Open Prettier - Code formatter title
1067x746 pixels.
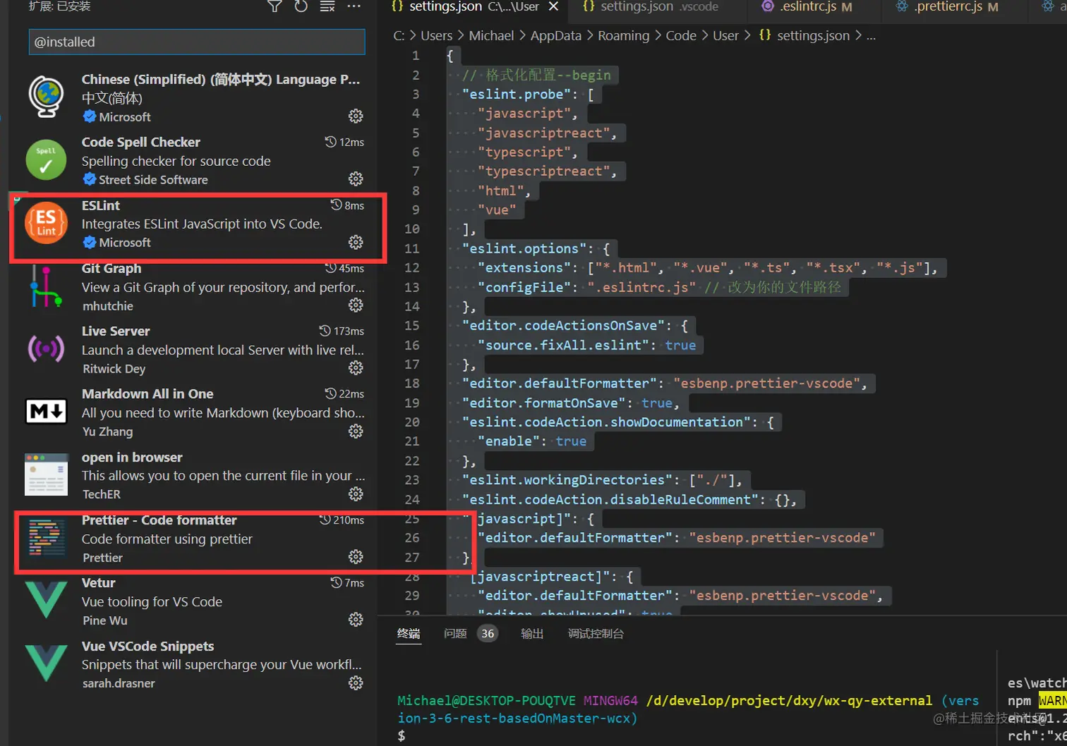(159, 520)
